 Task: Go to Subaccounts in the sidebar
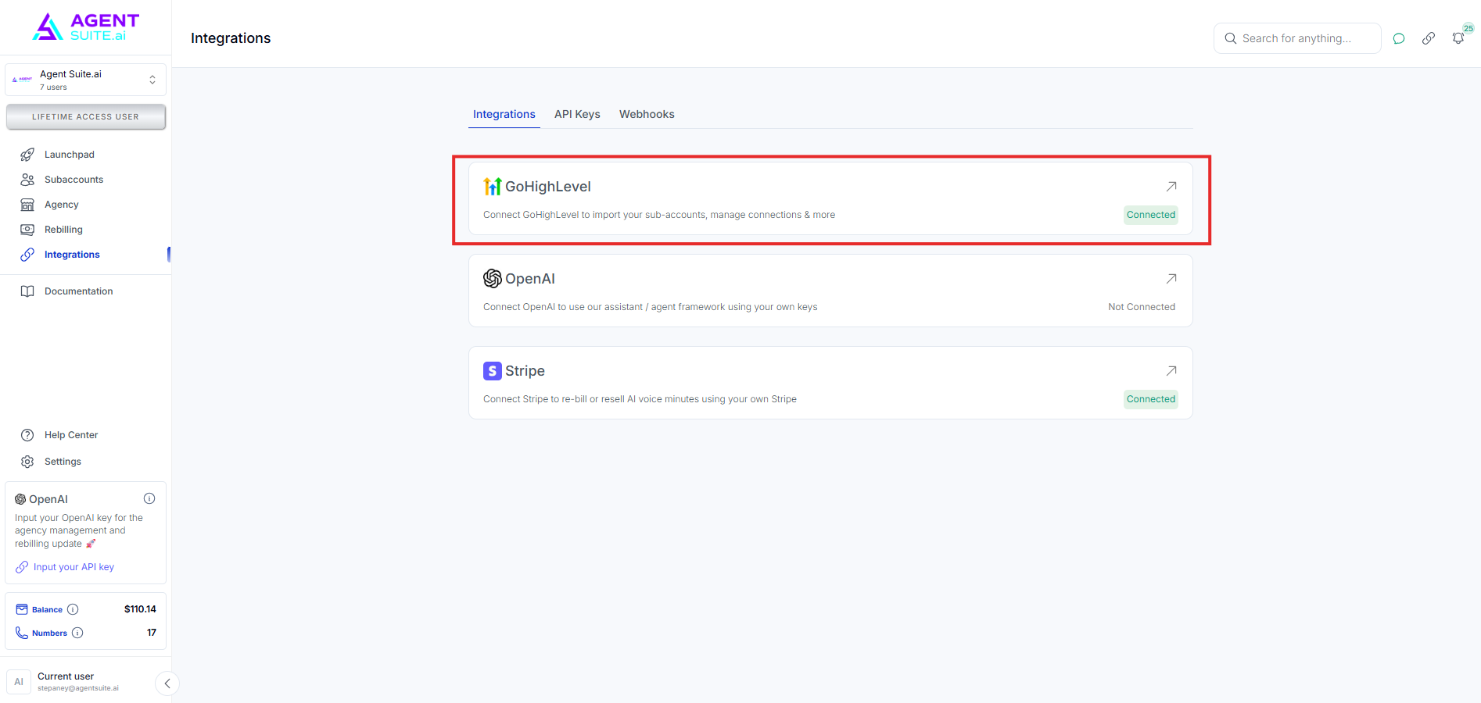(x=74, y=180)
